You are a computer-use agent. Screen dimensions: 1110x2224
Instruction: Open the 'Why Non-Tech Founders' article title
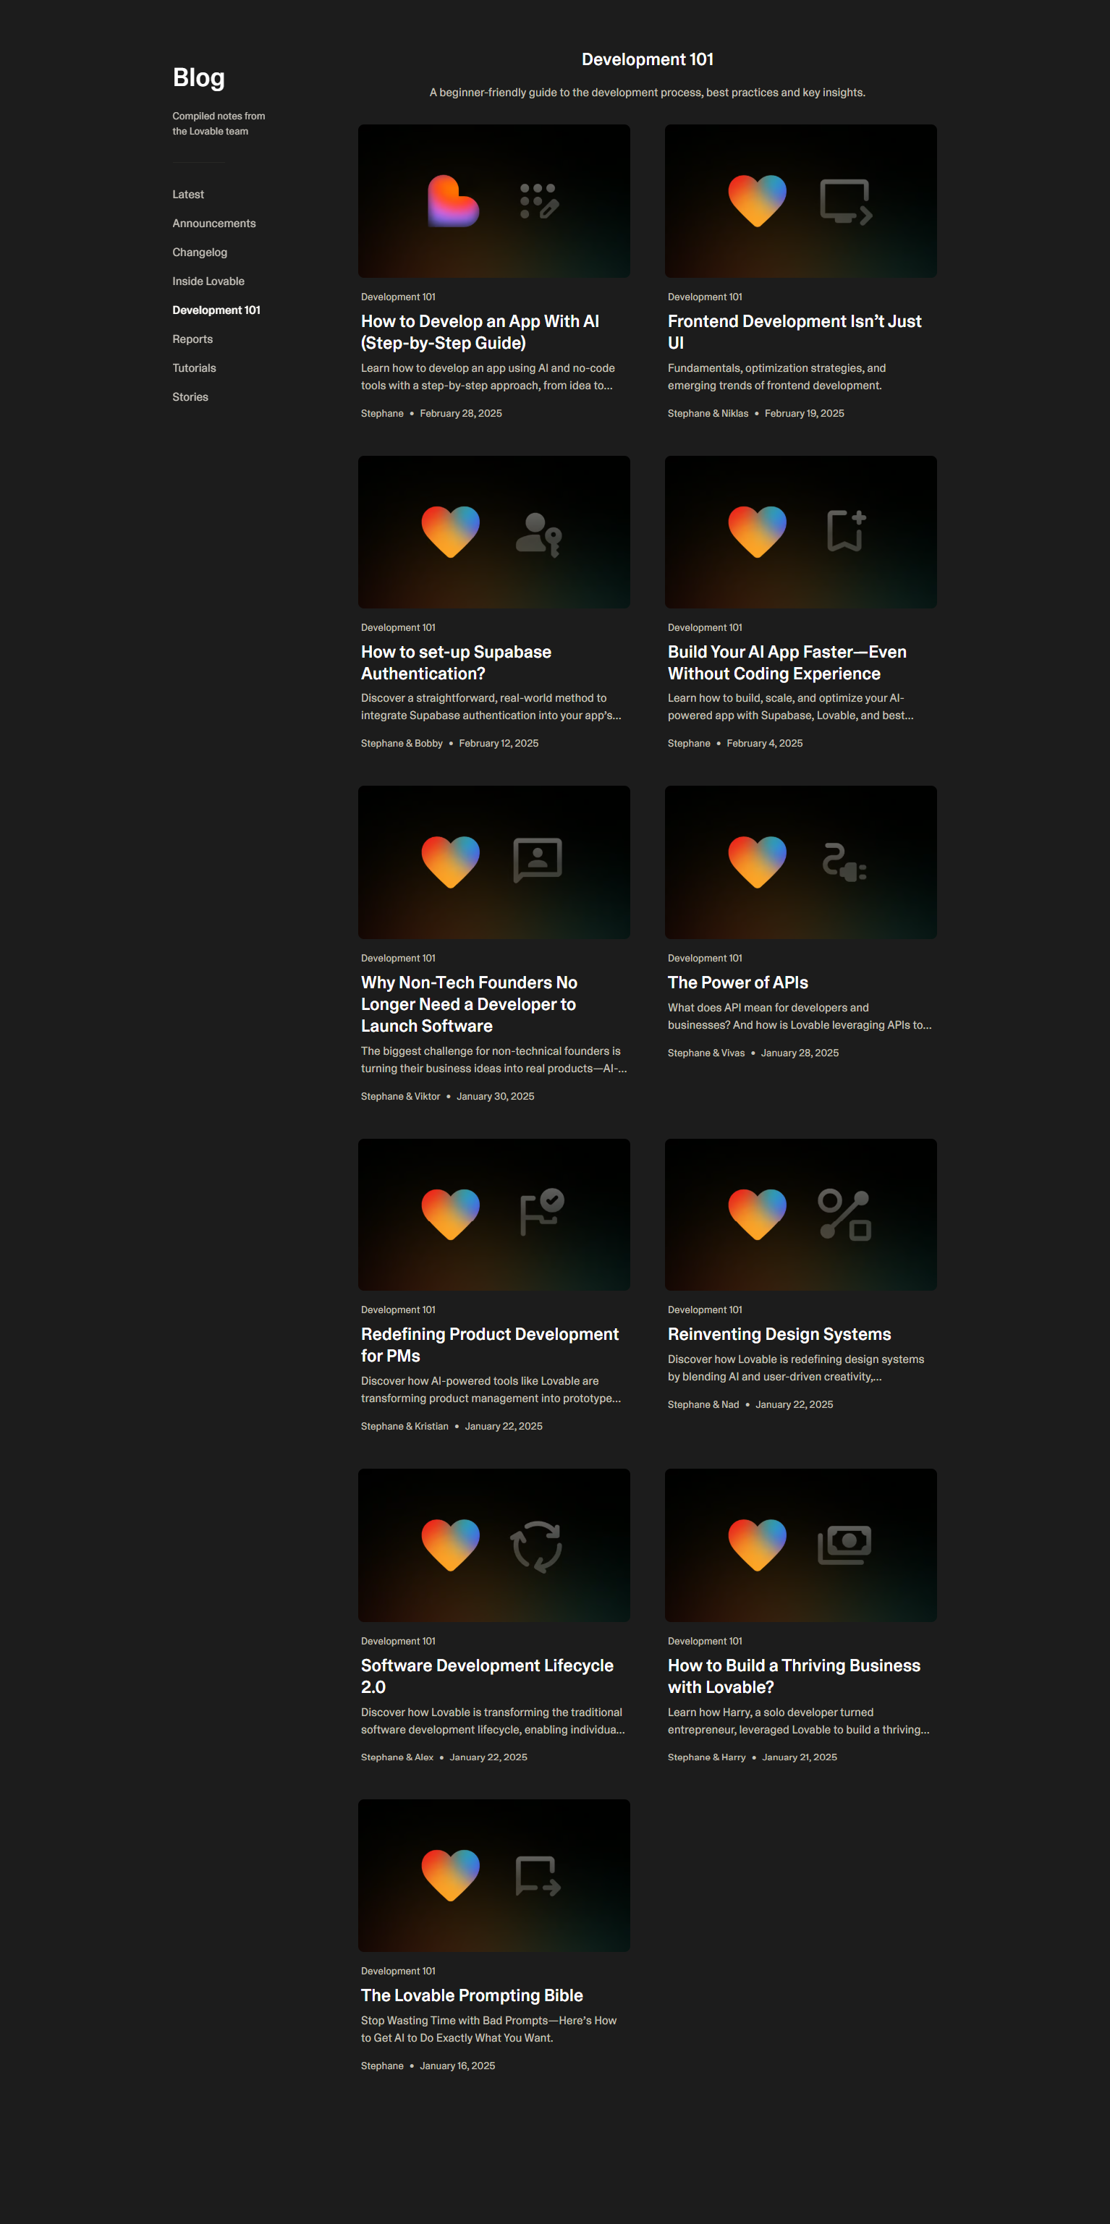tap(469, 1004)
